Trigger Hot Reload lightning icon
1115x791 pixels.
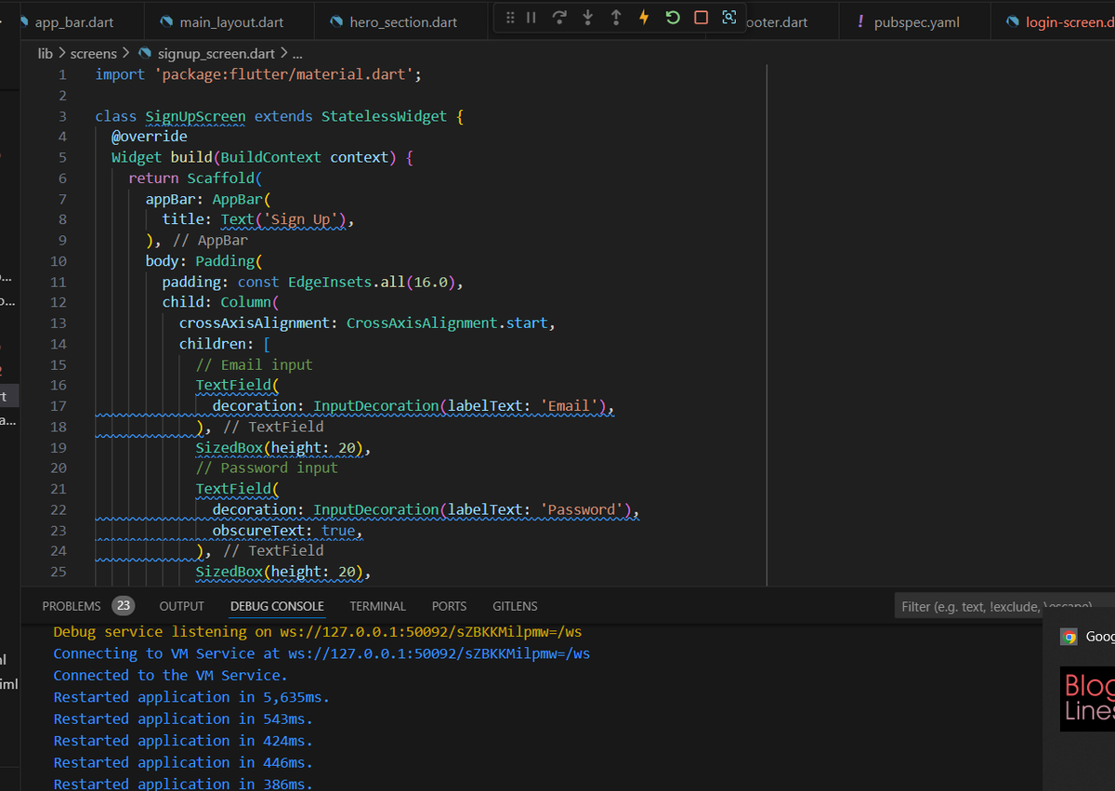644,18
